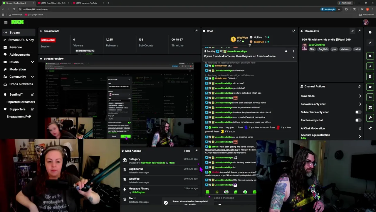Open the Achievements page
376x212 pixels.
[19, 54]
